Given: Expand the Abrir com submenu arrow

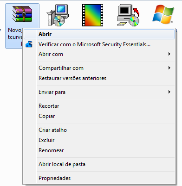Looking at the screenshot, I should point(169,54).
